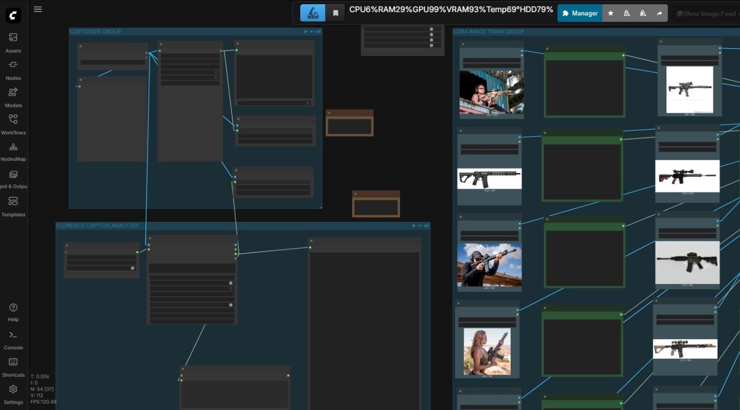Toggle the switch under Captioner group's preview box
Screen dimensions: 740x410
pyautogui.click(x=308, y=103)
